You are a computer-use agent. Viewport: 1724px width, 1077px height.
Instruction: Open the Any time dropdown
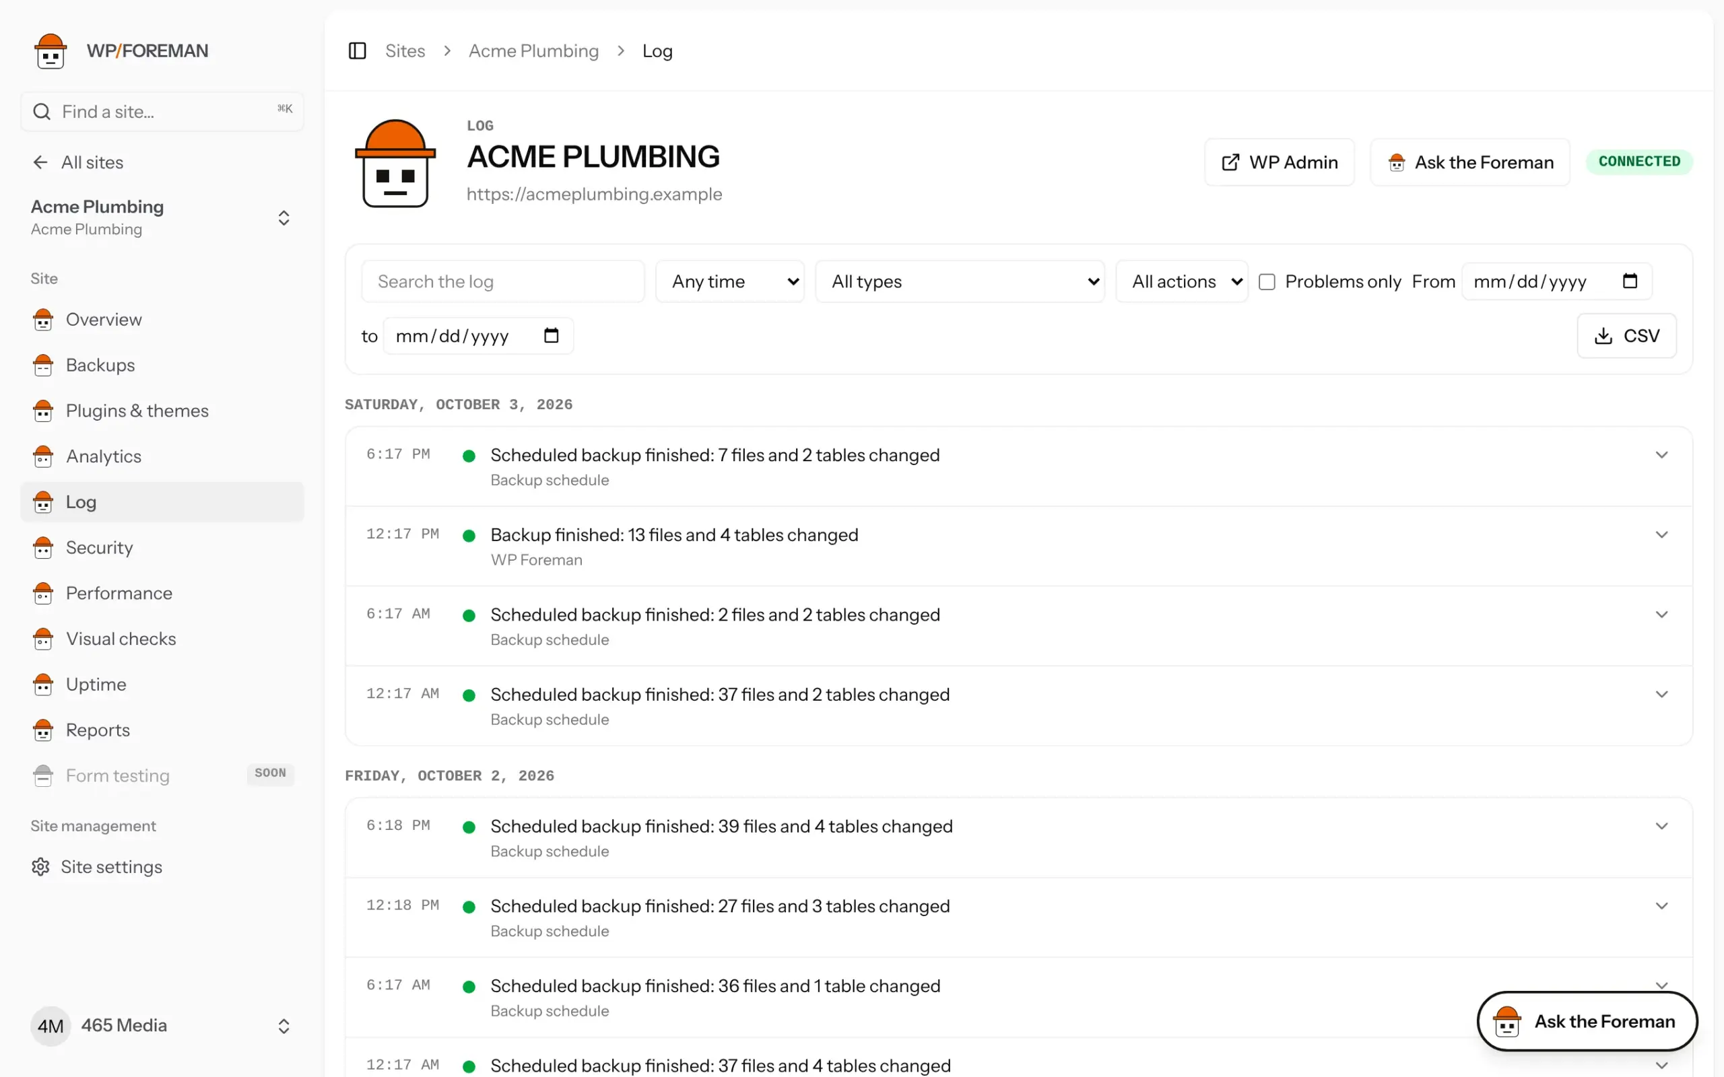[729, 281]
